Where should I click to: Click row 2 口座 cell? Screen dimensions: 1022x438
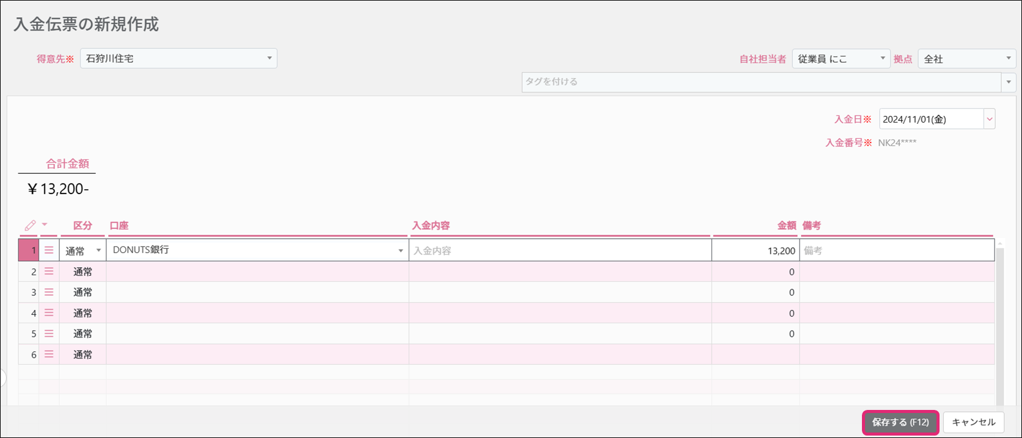coord(257,271)
